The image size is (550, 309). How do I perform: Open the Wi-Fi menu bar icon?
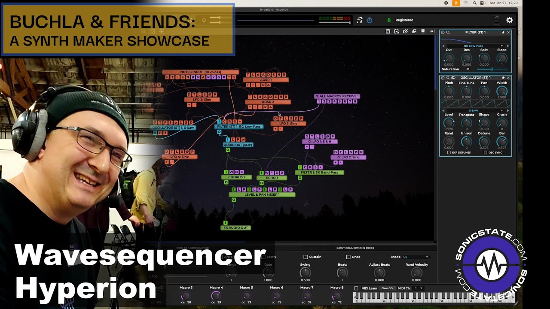click(466, 3)
